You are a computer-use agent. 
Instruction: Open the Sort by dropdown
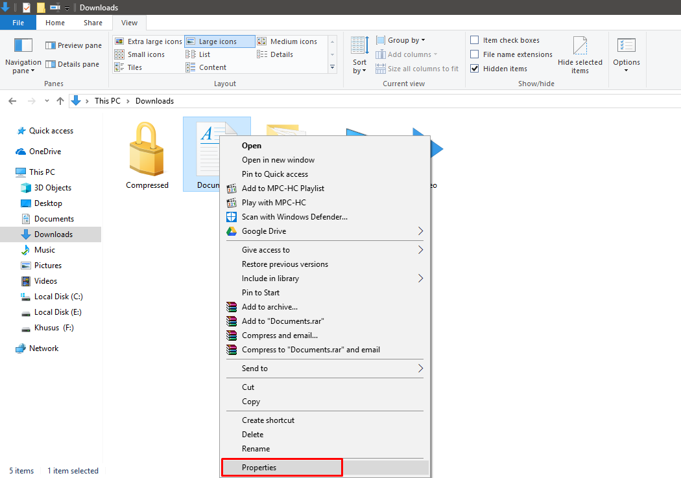pyautogui.click(x=359, y=55)
